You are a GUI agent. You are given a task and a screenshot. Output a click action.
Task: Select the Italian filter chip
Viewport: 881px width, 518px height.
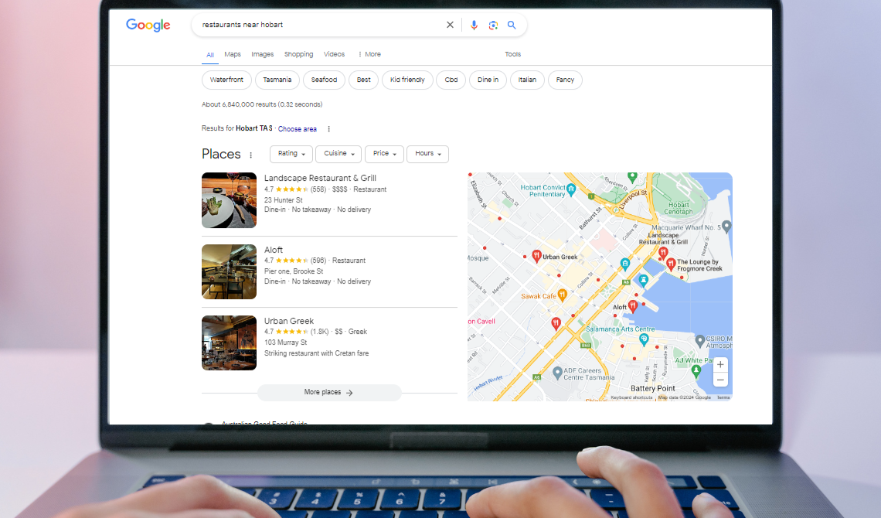click(x=527, y=80)
